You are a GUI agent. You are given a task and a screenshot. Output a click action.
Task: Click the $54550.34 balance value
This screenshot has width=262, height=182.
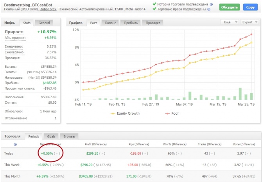tap(48, 67)
